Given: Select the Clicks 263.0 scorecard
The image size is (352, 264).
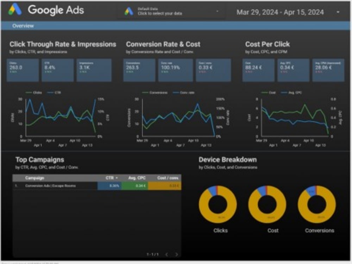Looking at the screenshot, I should tap(23, 70).
